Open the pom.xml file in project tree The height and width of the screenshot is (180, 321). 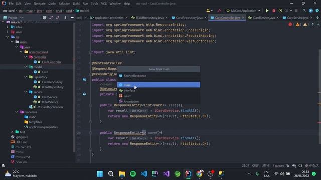21,162
